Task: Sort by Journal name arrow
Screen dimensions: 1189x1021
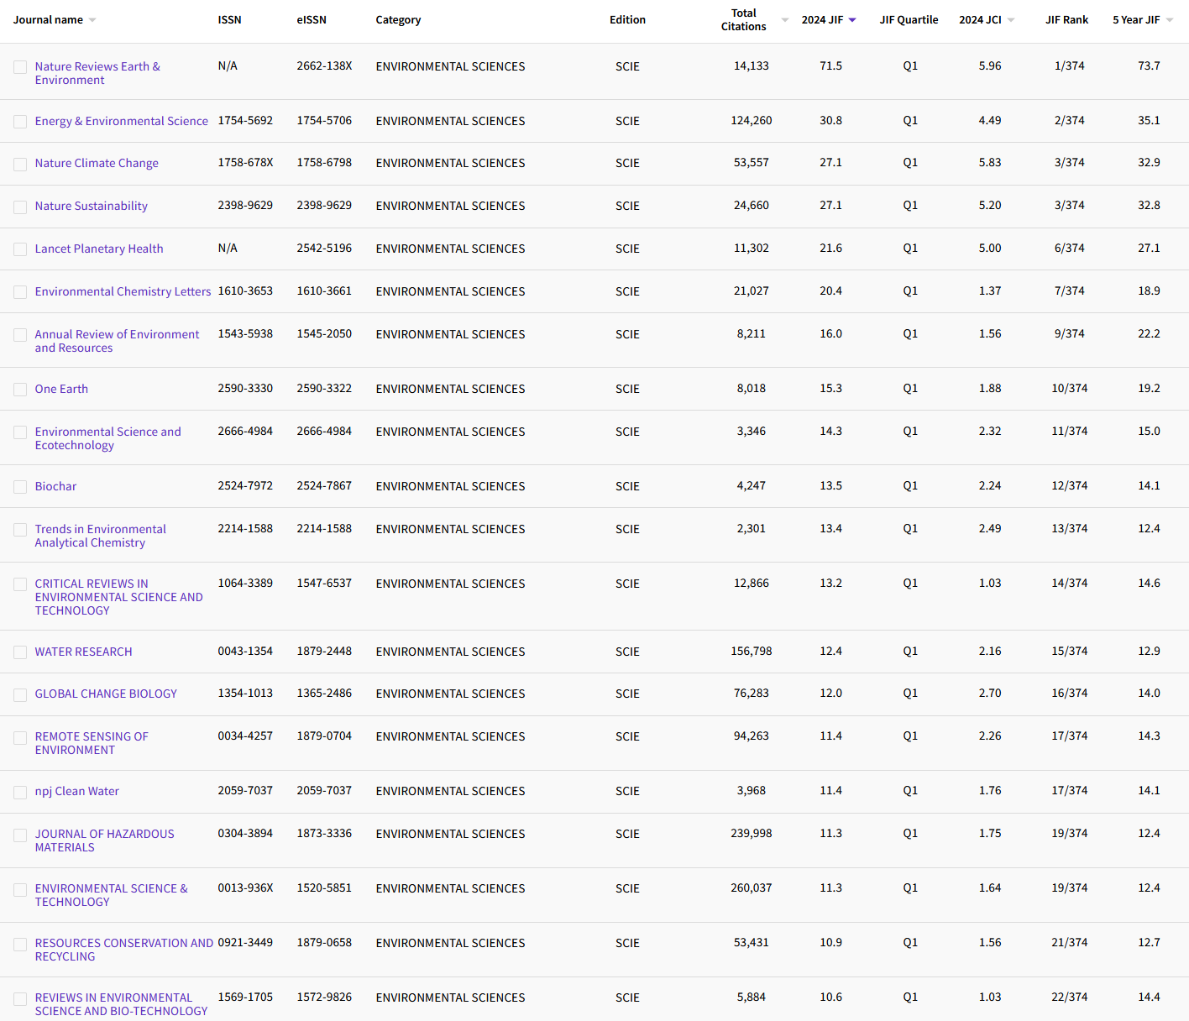Action: (x=92, y=20)
